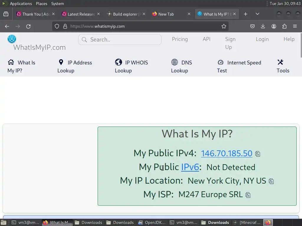Open IP Address Lookup text link
Image resolution: width=302 pixels, height=226 pixels.
pyautogui.click(x=75, y=67)
